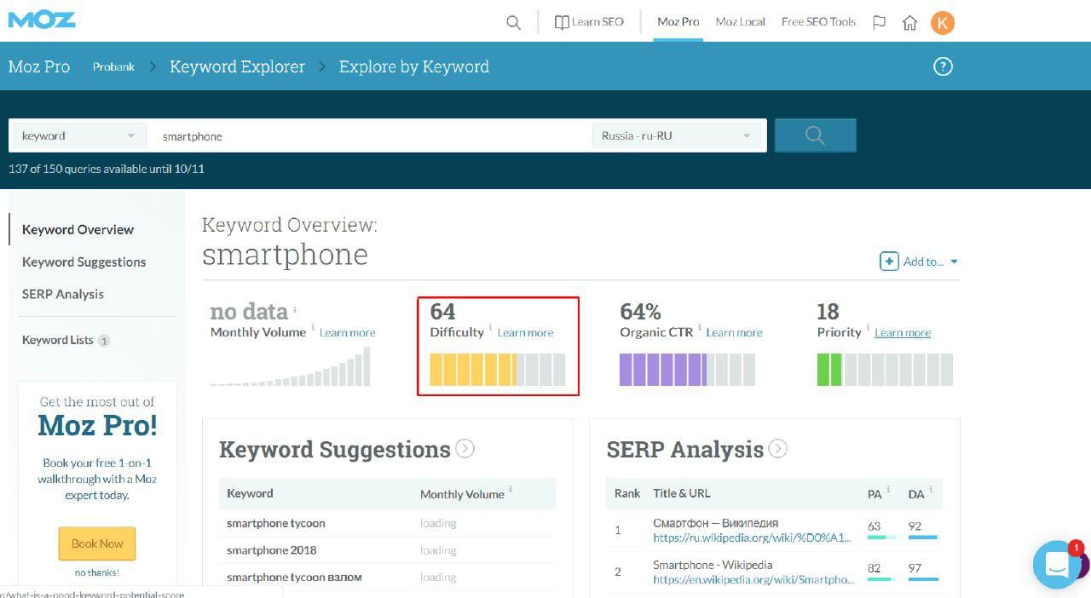Click the info icon beside DA column header
1091x598 pixels.
(x=931, y=489)
